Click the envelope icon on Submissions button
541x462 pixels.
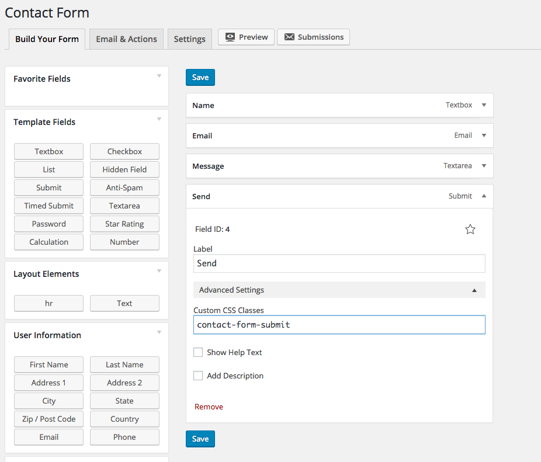click(x=289, y=37)
